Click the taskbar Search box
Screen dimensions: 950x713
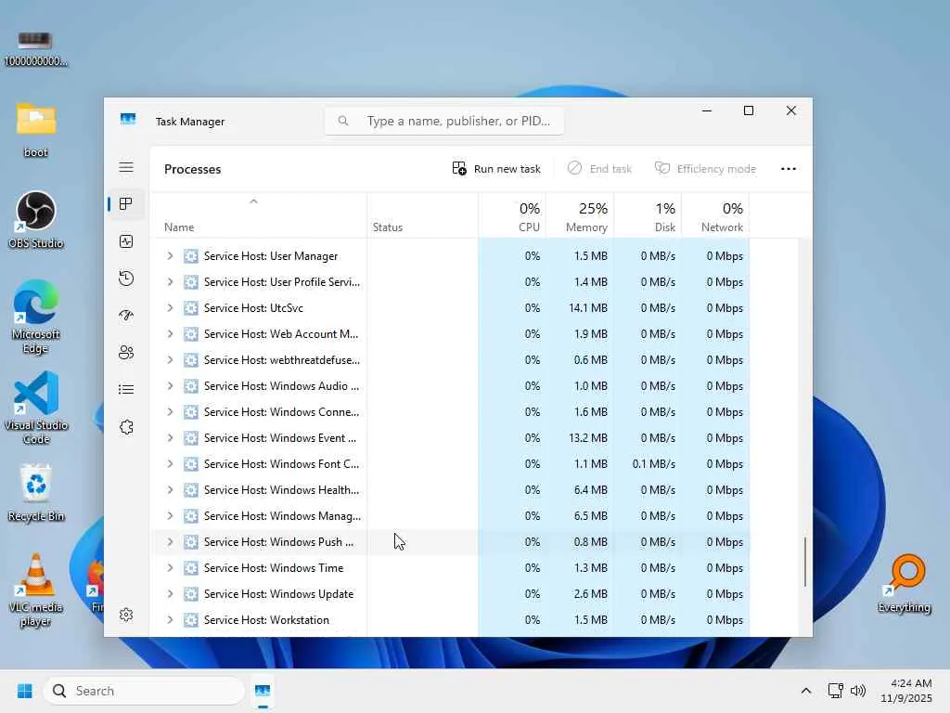click(x=144, y=691)
